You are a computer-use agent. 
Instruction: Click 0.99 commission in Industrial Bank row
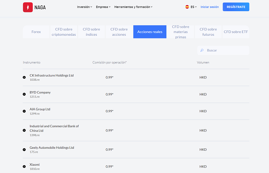click(x=110, y=130)
